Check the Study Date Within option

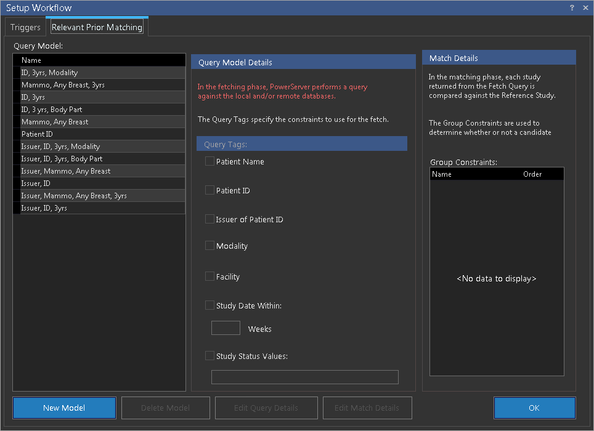(210, 305)
